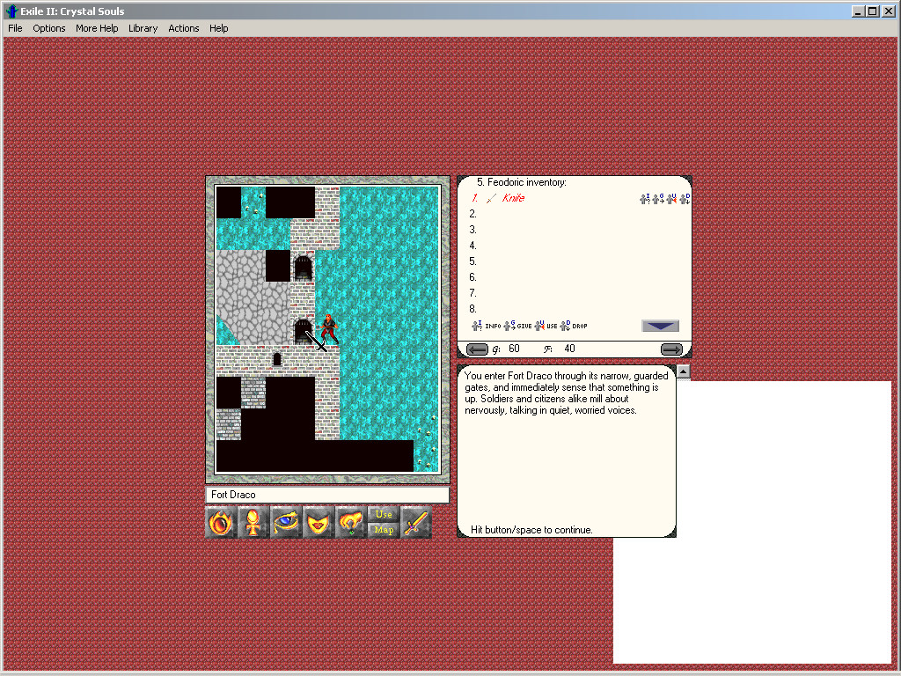Click the Fort Draco location label

[233, 495]
